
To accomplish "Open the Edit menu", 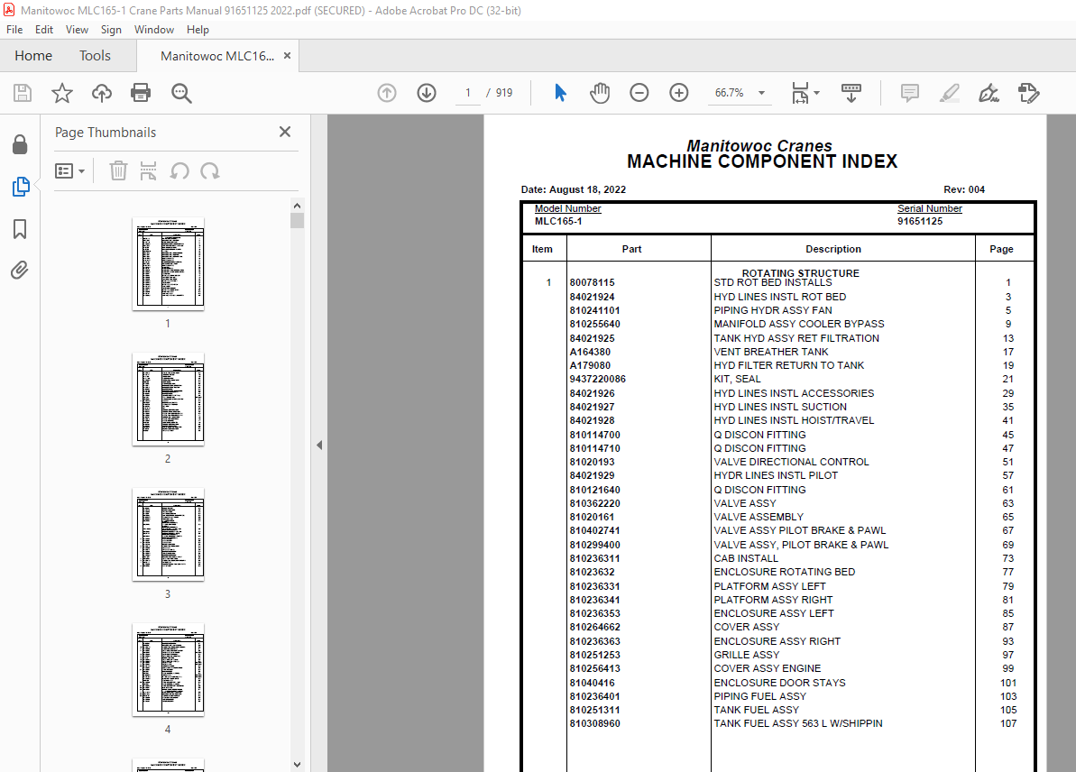I will pos(44,30).
